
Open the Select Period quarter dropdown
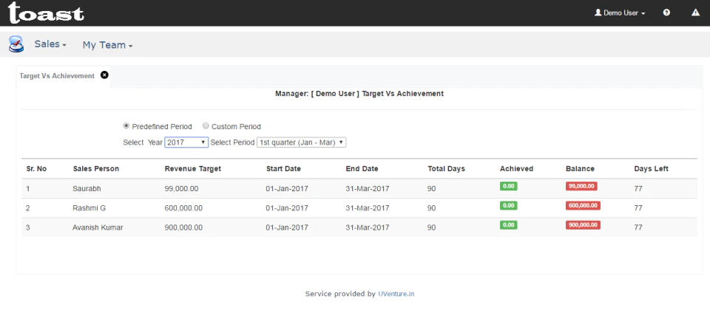pos(302,142)
